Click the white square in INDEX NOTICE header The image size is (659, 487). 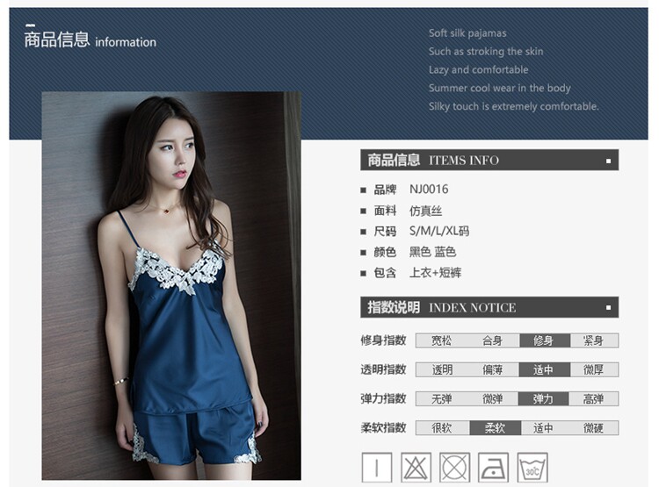[x=608, y=308]
